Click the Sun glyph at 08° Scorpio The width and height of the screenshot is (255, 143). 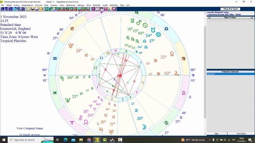145,25
